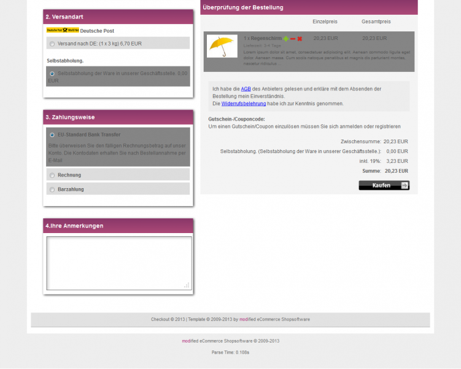Open the AGB terms link

tap(246, 89)
